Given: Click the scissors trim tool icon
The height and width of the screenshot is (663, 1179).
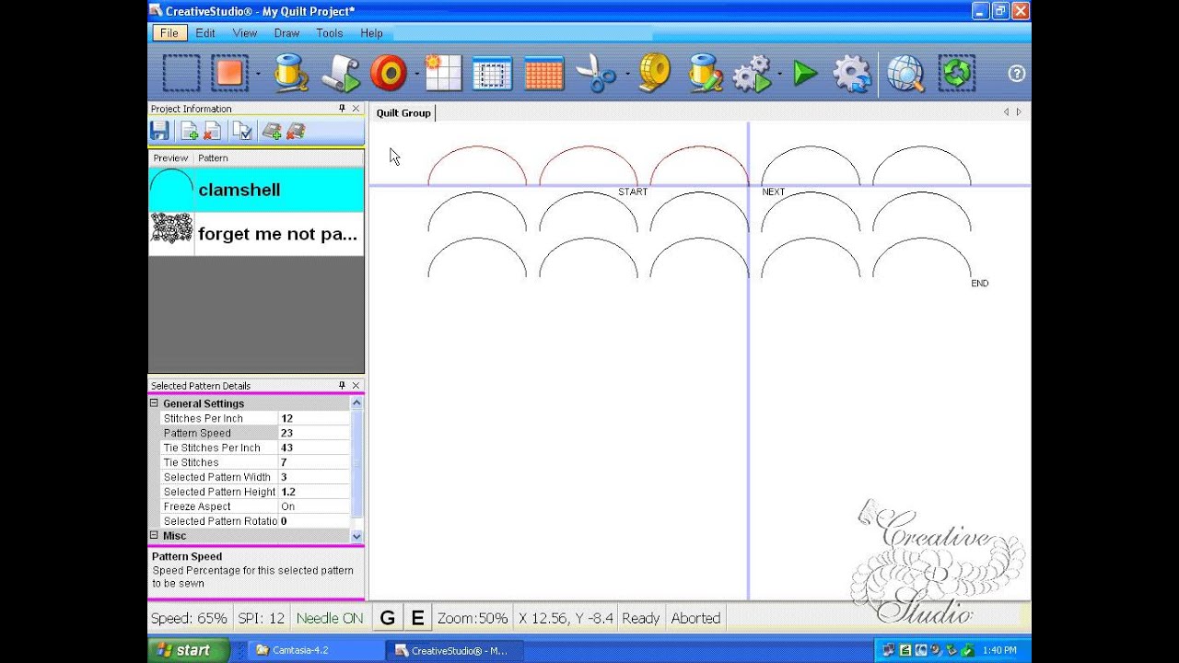Looking at the screenshot, I should tap(595, 73).
